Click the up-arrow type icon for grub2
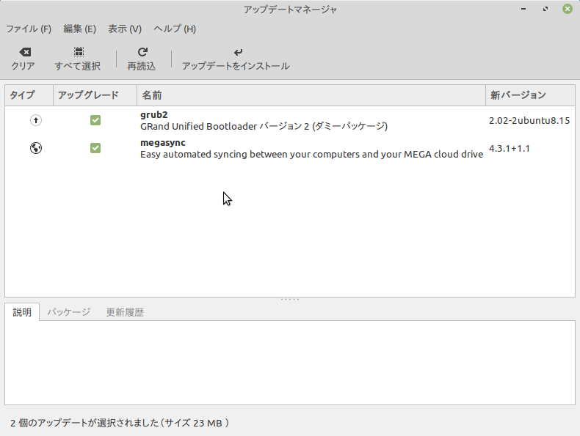This screenshot has height=436, width=580. coord(36,120)
